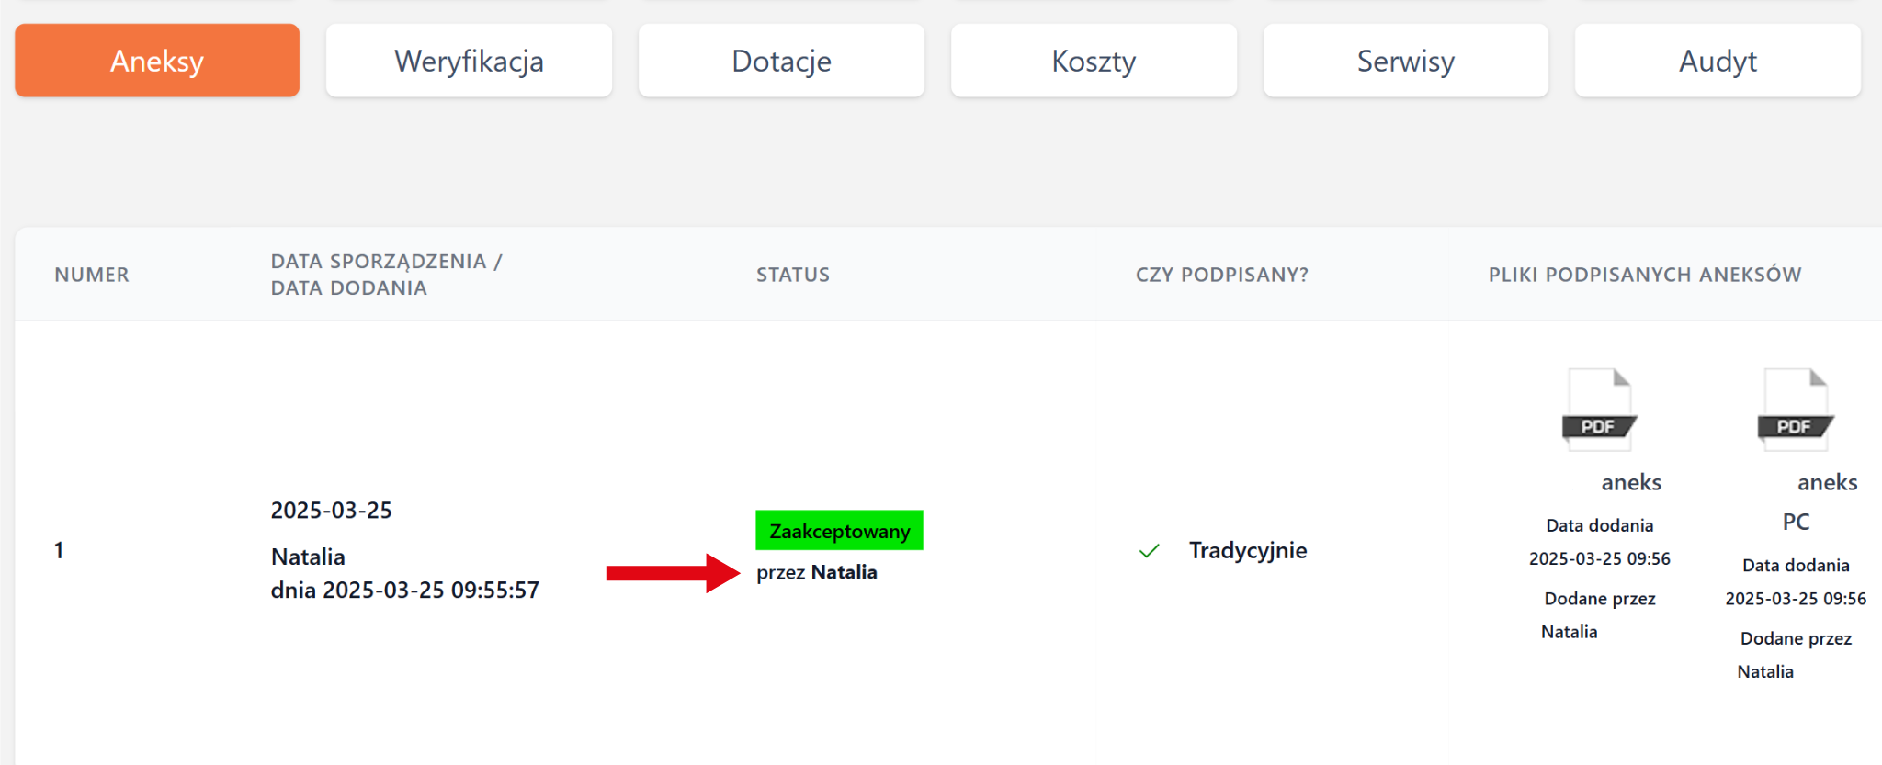Click the Pliki podpisanych aneksów header
This screenshot has height=765, width=1882.
tap(1644, 275)
